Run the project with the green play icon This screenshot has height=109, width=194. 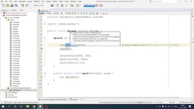pos(66,5)
